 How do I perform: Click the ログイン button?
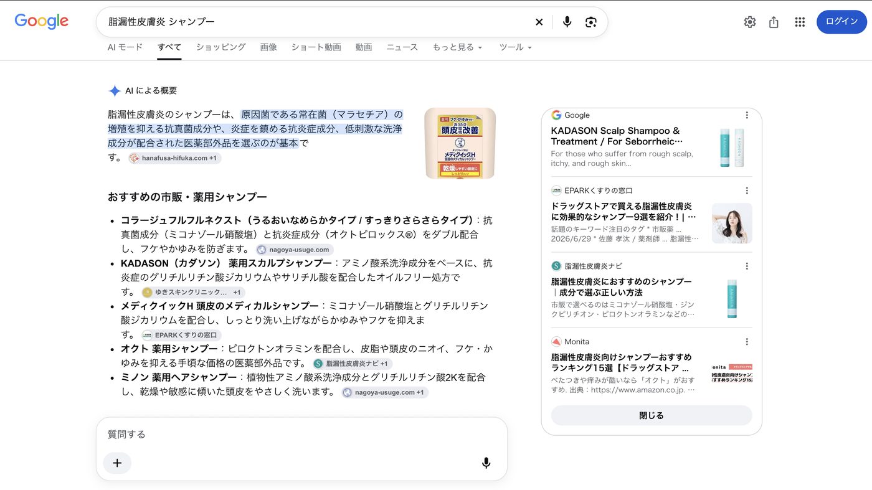click(x=841, y=22)
